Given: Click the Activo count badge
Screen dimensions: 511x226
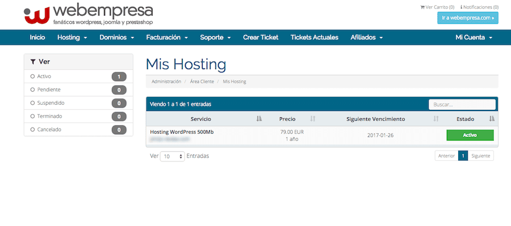Looking at the screenshot, I should click(x=119, y=76).
